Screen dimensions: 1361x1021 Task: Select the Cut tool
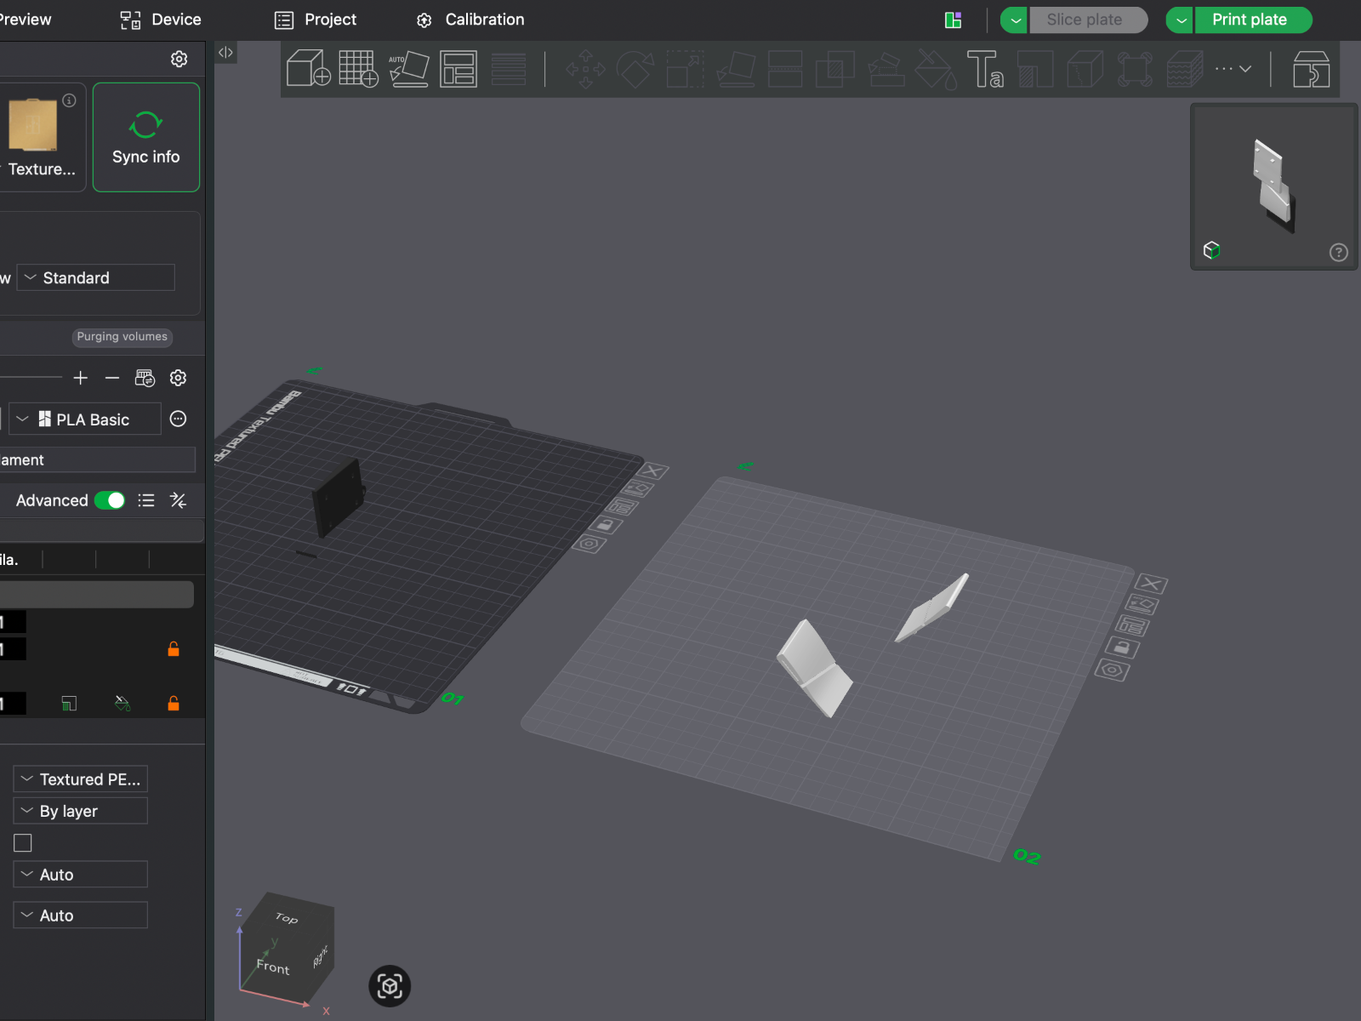click(x=785, y=69)
